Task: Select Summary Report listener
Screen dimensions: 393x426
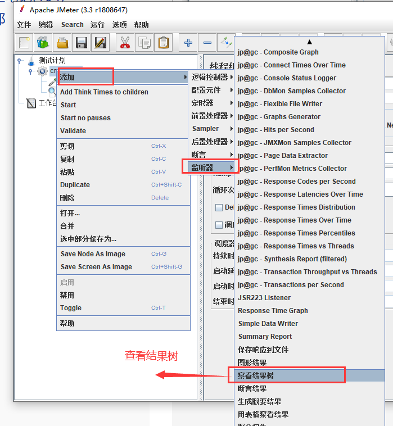Action: [x=310, y=337]
